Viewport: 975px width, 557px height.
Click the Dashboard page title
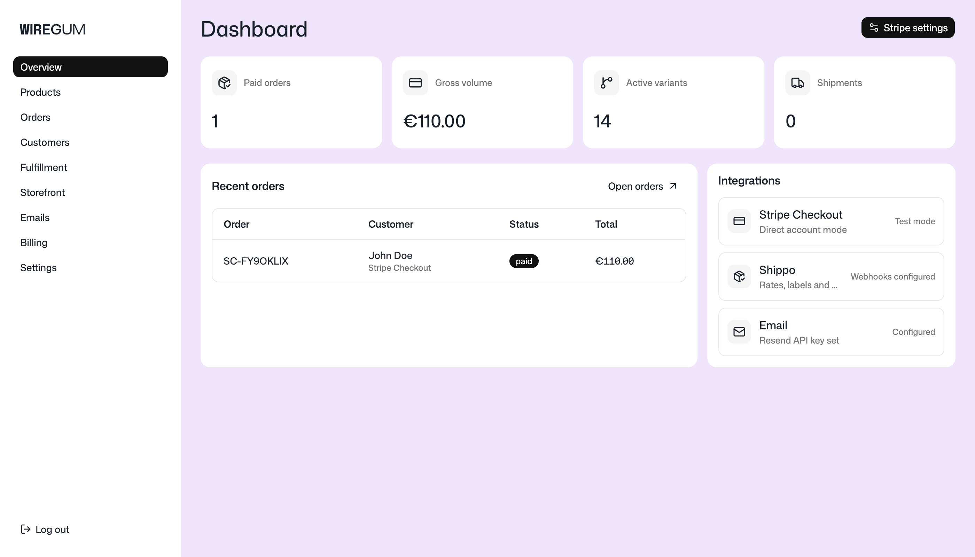pos(254,29)
